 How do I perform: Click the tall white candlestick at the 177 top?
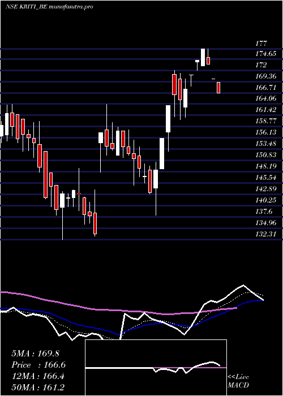point(203,57)
